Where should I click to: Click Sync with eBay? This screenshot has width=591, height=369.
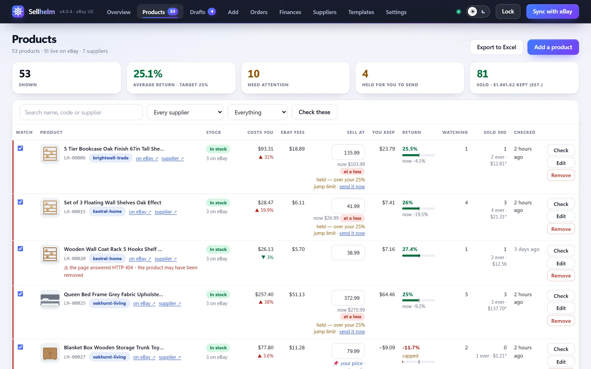pos(553,11)
